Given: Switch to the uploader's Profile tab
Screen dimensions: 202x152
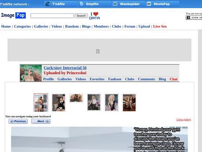Looking at the screenshot, I should pyautogui.click(x=48, y=79).
